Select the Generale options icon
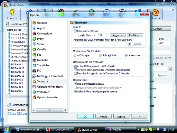Viewport: 177px width, 133px height. point(34,23)
